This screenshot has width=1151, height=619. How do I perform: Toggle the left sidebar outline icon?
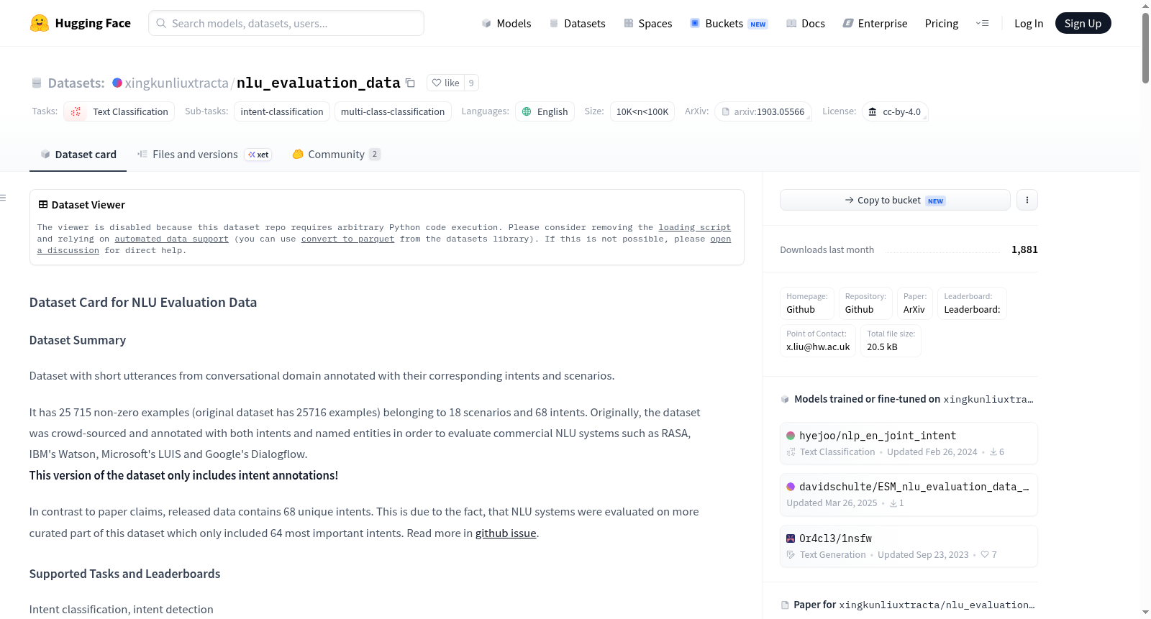(x=3, y=198)
